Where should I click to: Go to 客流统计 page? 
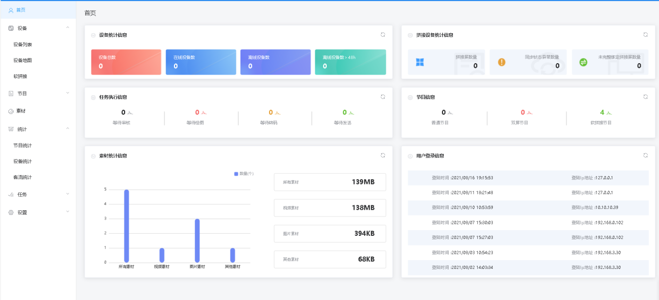(x=22, y=177)
